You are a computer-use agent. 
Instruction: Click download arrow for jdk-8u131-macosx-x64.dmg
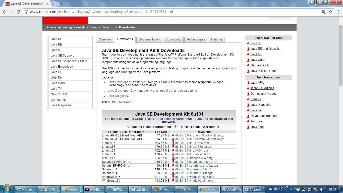(173, 158)
